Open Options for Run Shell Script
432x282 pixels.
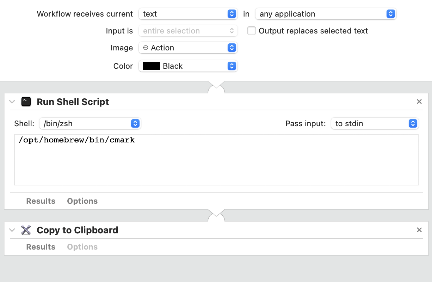click(82, 201)
